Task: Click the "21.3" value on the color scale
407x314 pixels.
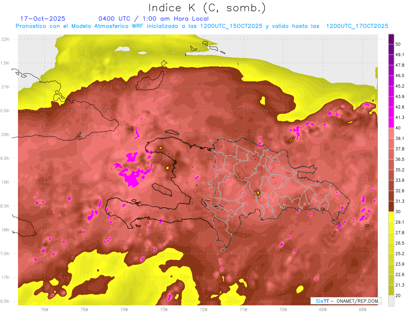Action: (400, 285)
